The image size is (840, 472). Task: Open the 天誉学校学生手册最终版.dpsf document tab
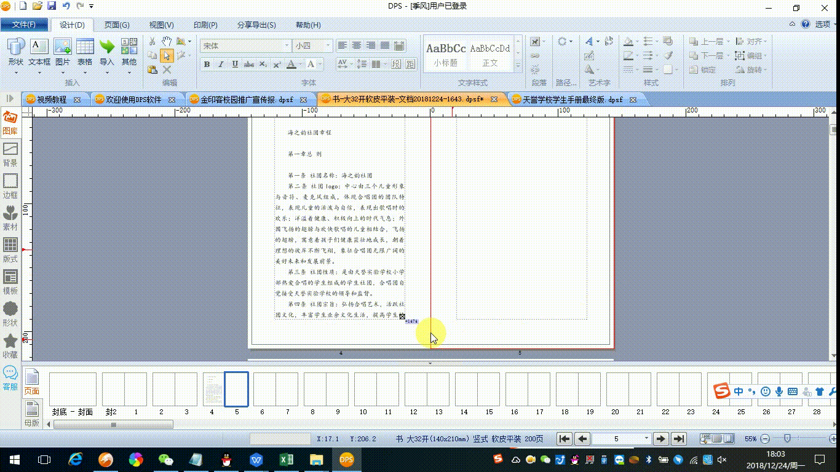click(572, 99)
